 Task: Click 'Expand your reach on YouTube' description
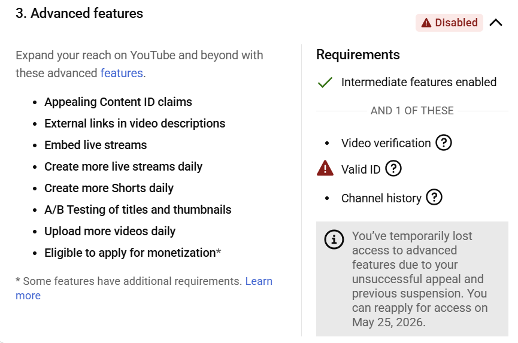(x=140, y=64)
